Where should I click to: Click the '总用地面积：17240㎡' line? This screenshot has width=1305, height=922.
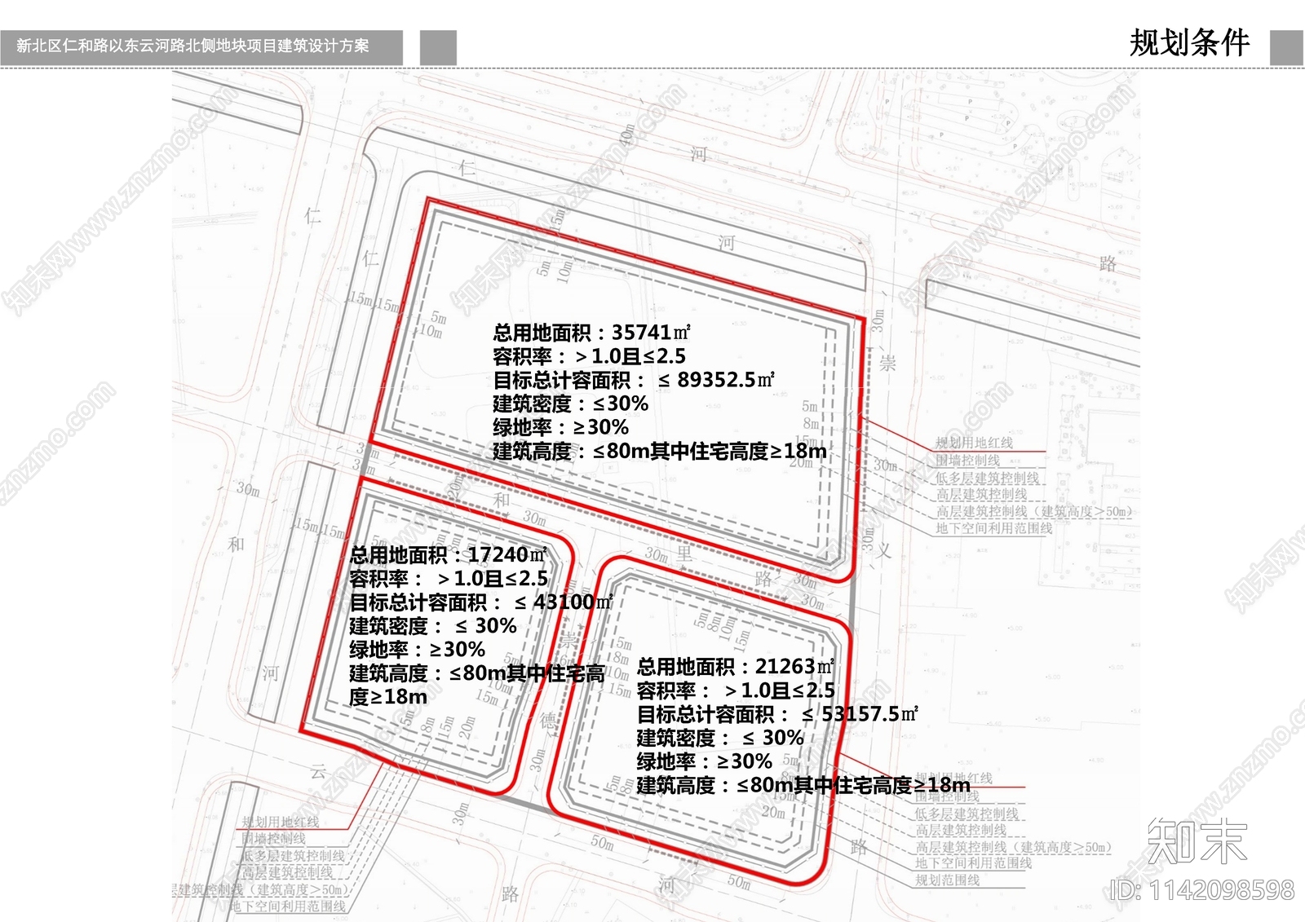[x=449, y=555]
